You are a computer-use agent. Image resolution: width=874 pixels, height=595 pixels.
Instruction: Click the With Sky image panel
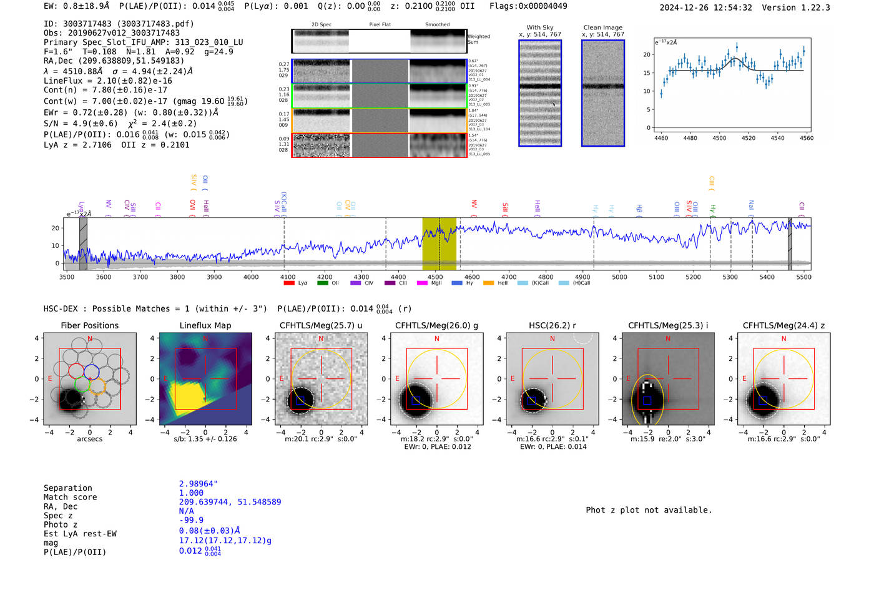540,93
